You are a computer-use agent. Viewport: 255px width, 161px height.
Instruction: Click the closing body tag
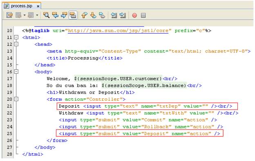[x=45, y=147]
